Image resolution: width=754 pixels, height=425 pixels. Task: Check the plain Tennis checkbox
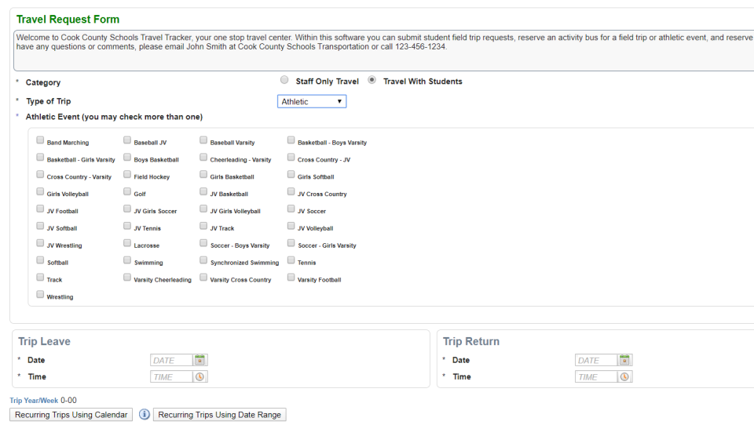coord(291,260)
